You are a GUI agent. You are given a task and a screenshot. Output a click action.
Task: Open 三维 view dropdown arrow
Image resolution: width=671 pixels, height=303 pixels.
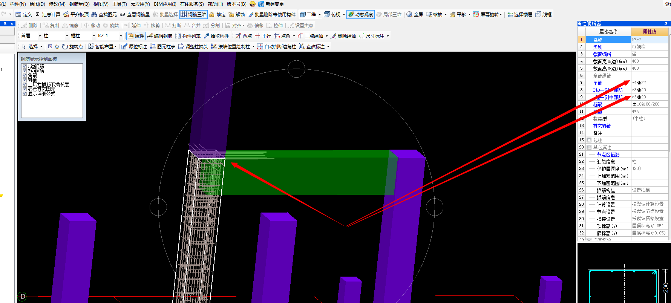pos(320,14)
